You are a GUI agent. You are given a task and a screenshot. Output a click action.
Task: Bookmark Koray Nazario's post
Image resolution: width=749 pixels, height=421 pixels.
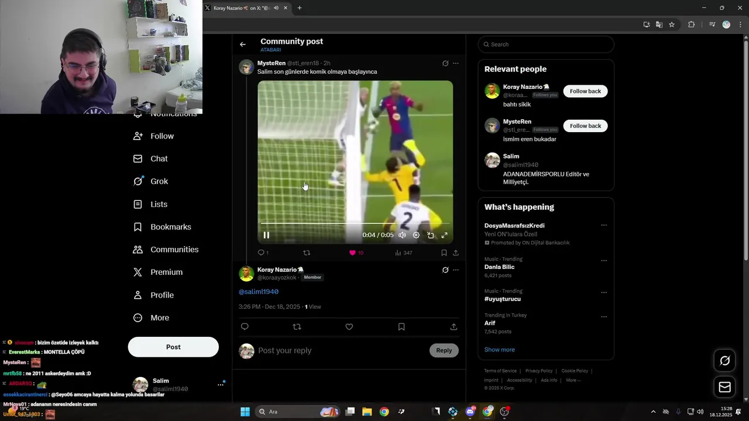(401, 327)
